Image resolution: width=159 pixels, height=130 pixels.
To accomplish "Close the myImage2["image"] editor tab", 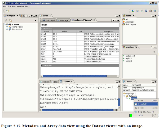I will click(94, 20).
